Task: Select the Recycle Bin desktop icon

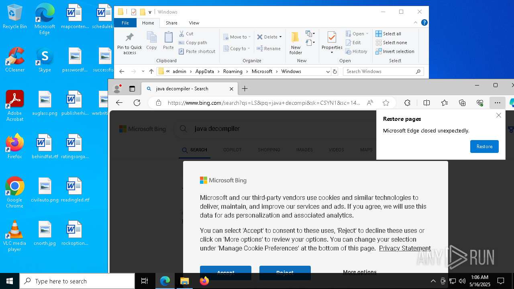Action: point(15,17)
